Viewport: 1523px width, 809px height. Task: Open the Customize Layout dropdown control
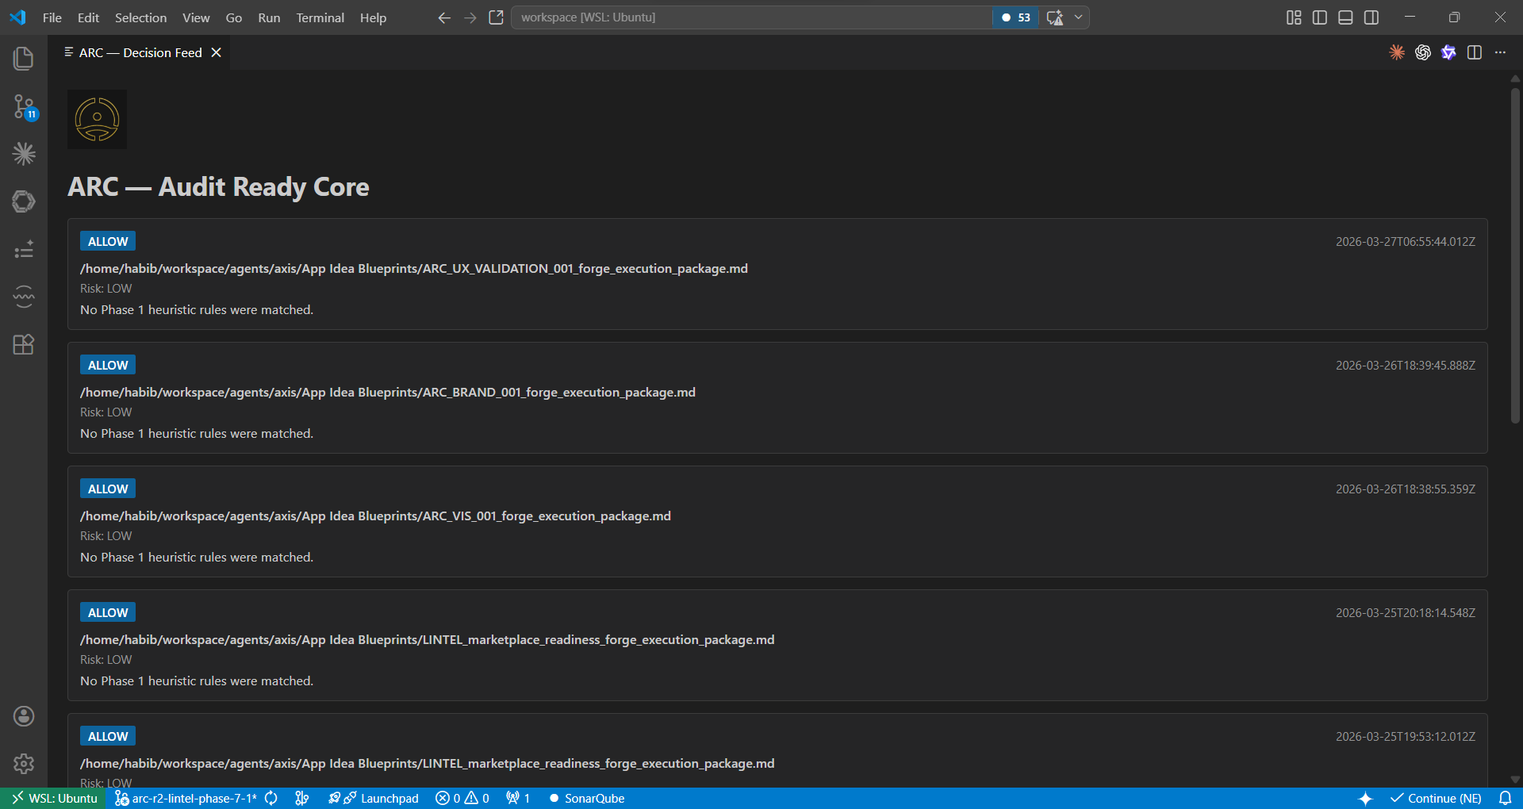tap(1293, 17)
